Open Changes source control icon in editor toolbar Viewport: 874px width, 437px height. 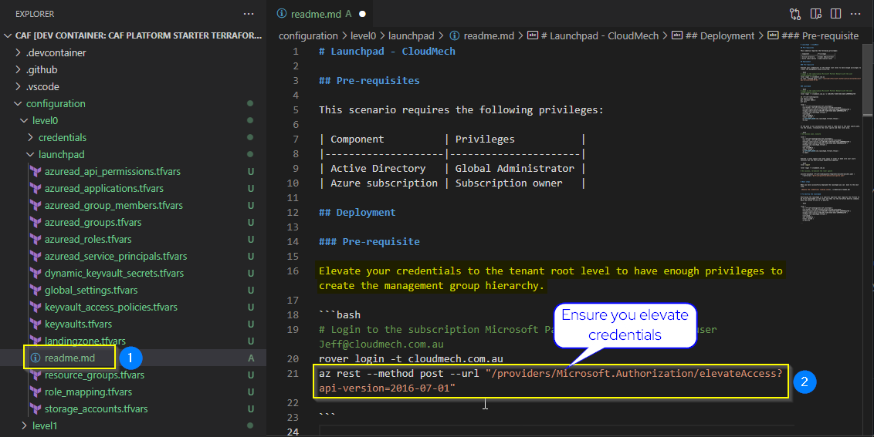pos(795,14)
